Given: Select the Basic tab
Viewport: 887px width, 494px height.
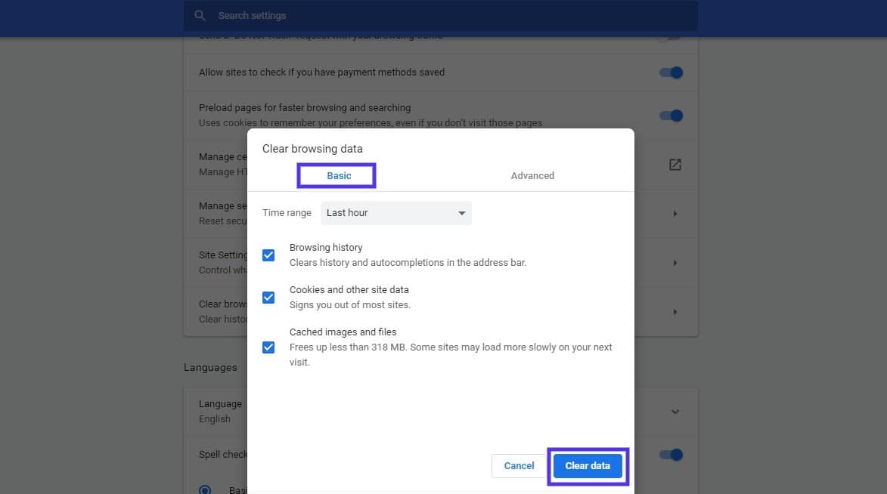Looking at the screenshot, I should pyautogui.click(x=337, y=174).
